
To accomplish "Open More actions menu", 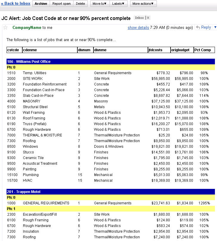I will pos(143,4).
